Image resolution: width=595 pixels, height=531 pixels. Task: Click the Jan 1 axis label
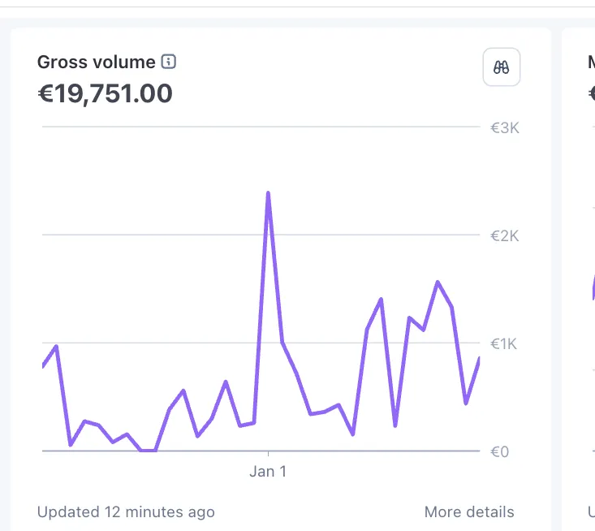coord(268,471)
